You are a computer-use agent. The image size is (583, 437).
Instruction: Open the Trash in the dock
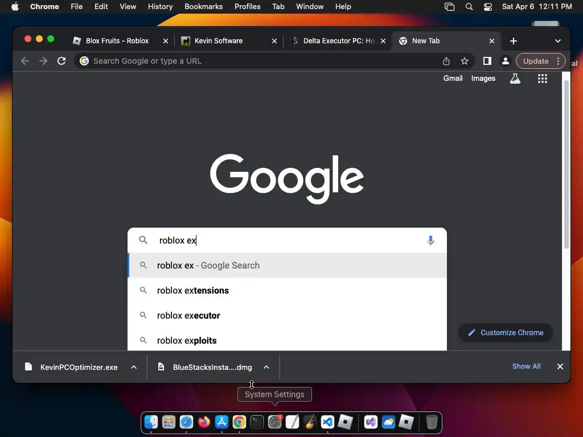click(432, 422)
